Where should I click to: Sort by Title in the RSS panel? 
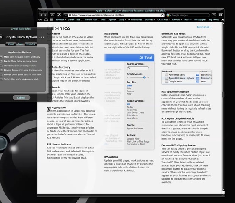pyautogui.click(x=129, y=88)
